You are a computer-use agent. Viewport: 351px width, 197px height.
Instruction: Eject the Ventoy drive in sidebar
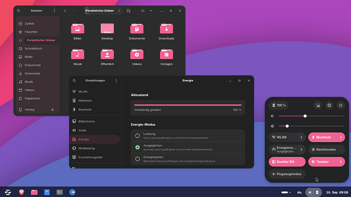point(52,110)
